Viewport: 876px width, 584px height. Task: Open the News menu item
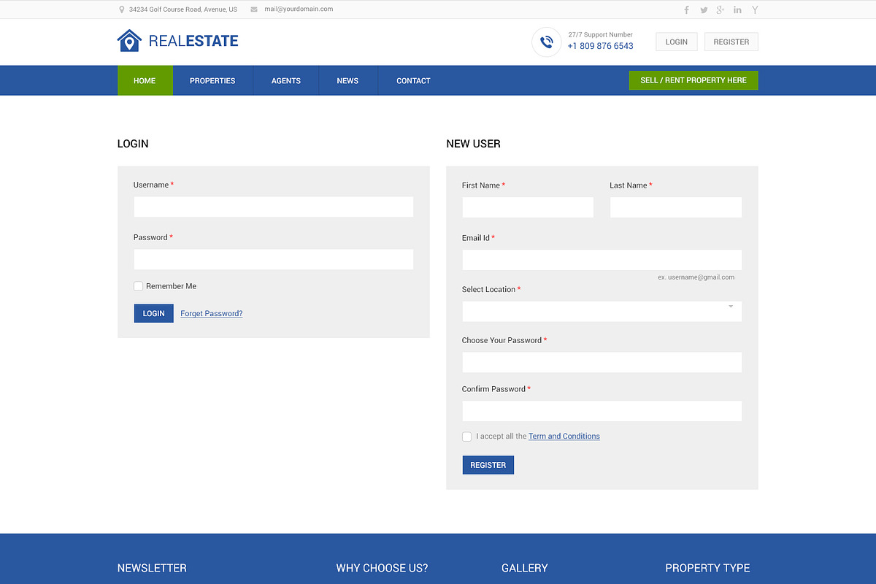pyautogui.click(x=347, y=80)
